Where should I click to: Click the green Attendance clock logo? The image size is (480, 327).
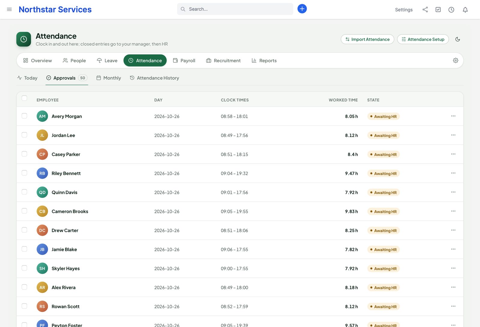pyautogui.click(x=24, y=39)
